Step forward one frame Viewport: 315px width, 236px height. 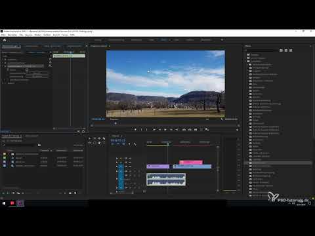coord(171,130)
